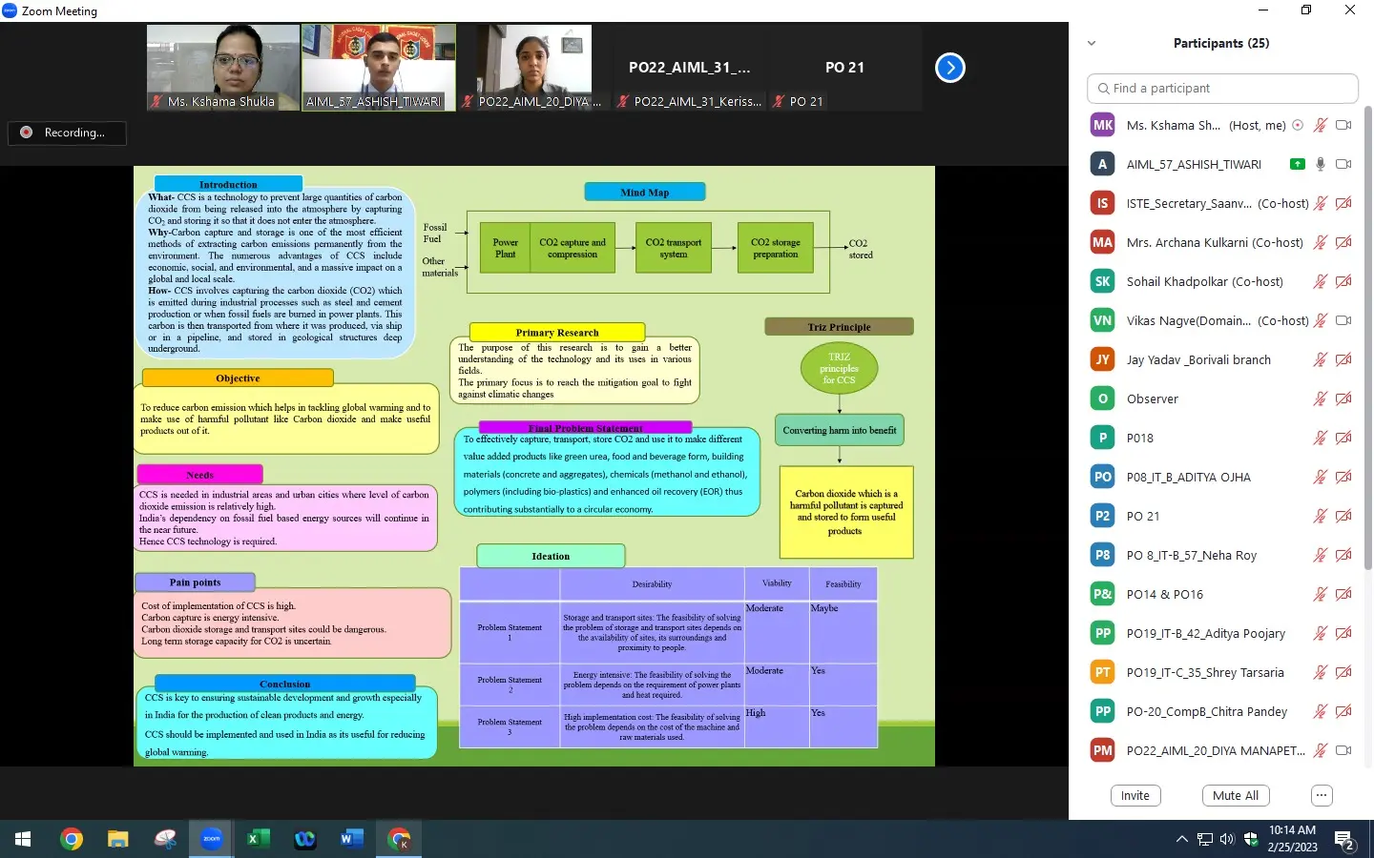This screenshot has height=858, width=1374.
Task: Open the Word icon in the taskbar
Action: 351,839
